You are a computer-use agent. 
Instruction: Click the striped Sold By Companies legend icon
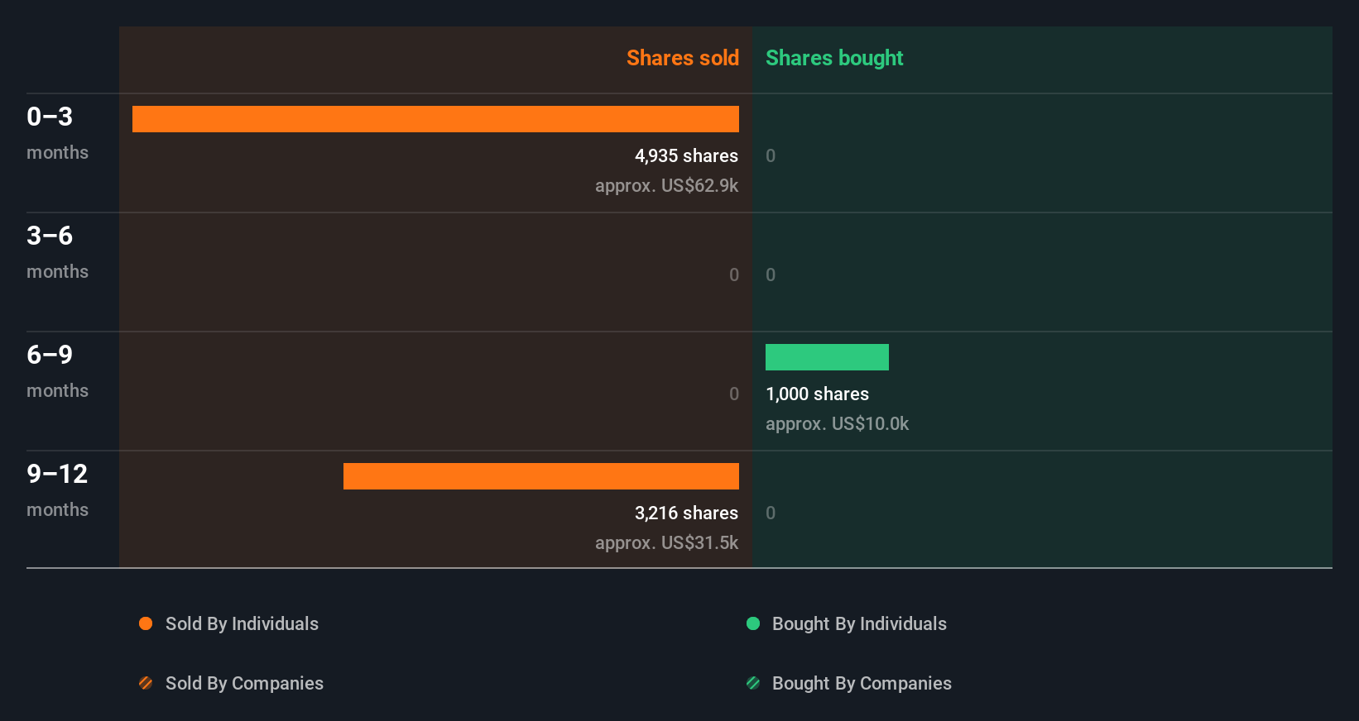click(x=146, y=683)
